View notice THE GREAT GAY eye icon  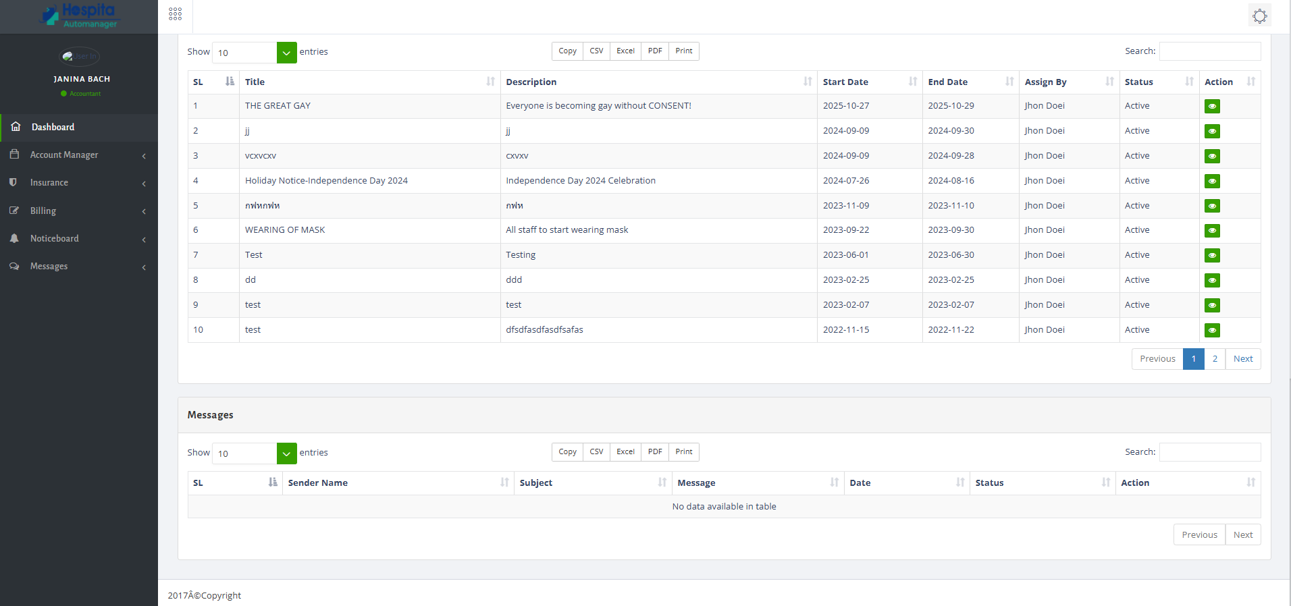1212,106
